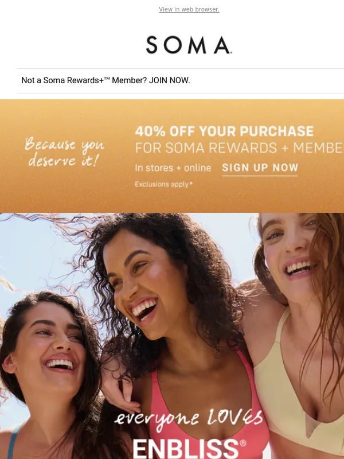Click the JOIN NOW link text
The width and height of the screenshot is (344, 459).
click(x=169, y=80)
